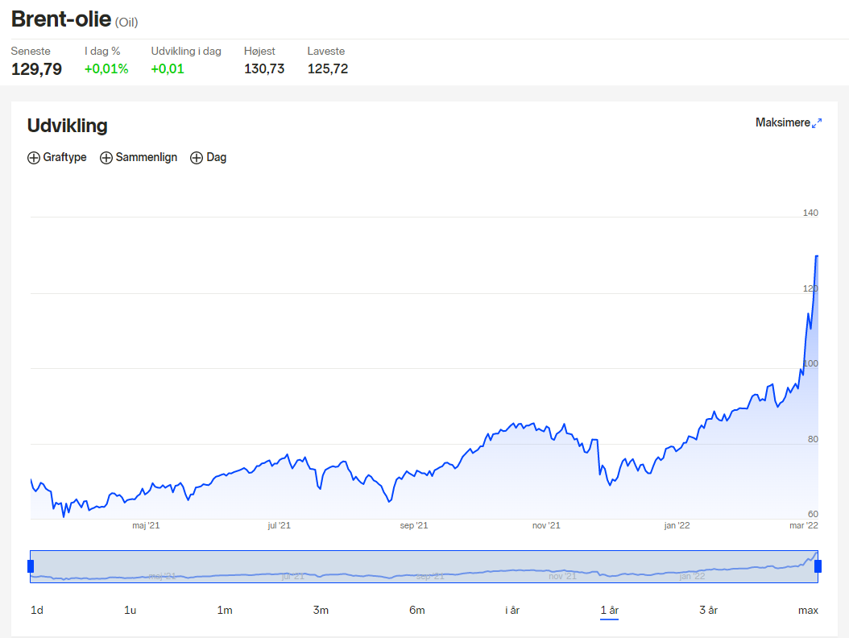Click the active 1 år tab
849x638 pixels.
pyautogui.click(x=609, y=611)
